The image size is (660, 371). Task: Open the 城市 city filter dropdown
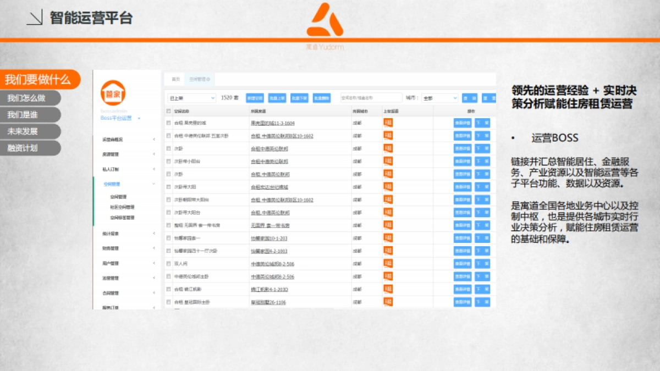coord(439,98)
